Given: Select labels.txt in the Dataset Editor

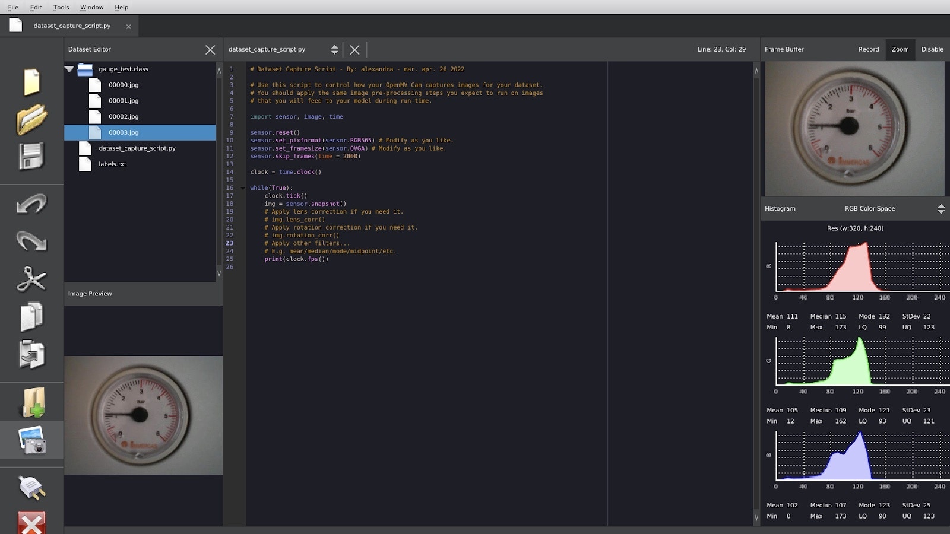Looking at the screenshot, I should coord(112,164).
